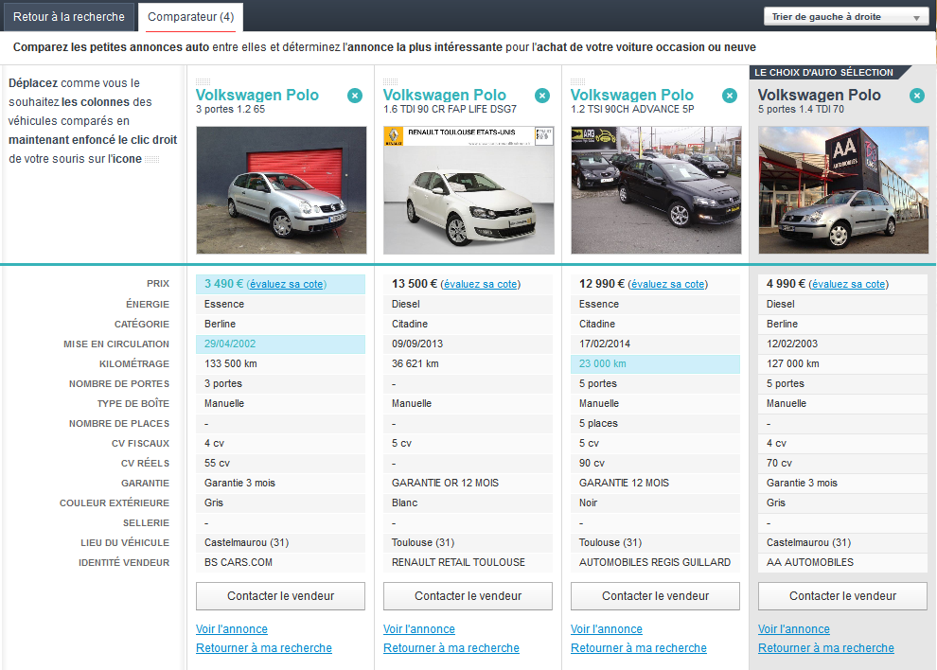Select the KILOMÉTRAGE row label
The height and width of the screenshot is (670, 937).
point(133,364)
